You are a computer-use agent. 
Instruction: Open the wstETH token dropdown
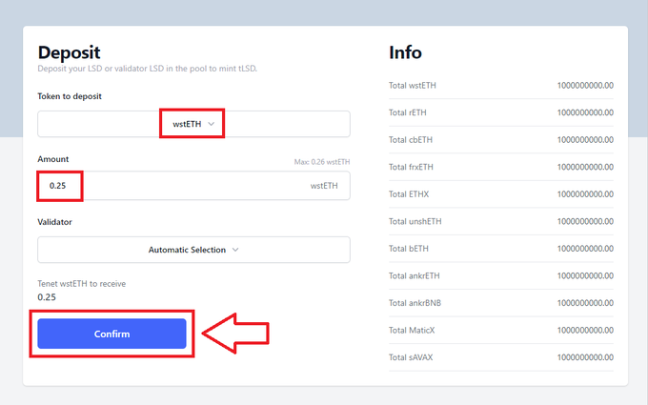[193, 124]
